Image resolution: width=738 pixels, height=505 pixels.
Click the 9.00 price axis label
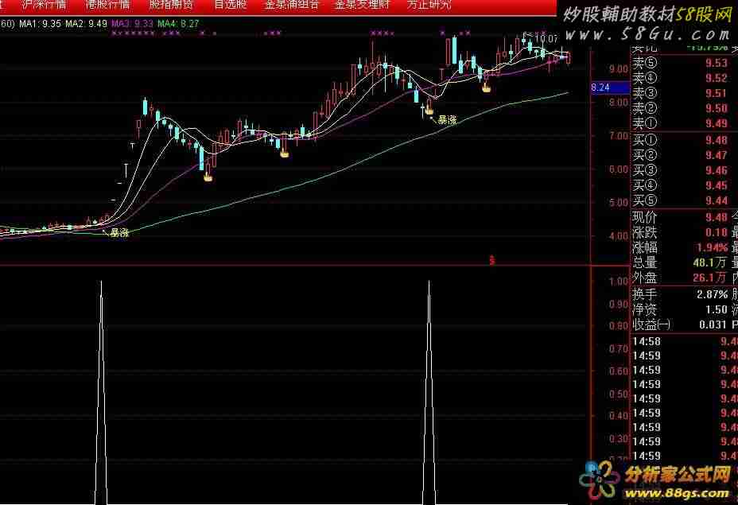[x=619, y=69]
